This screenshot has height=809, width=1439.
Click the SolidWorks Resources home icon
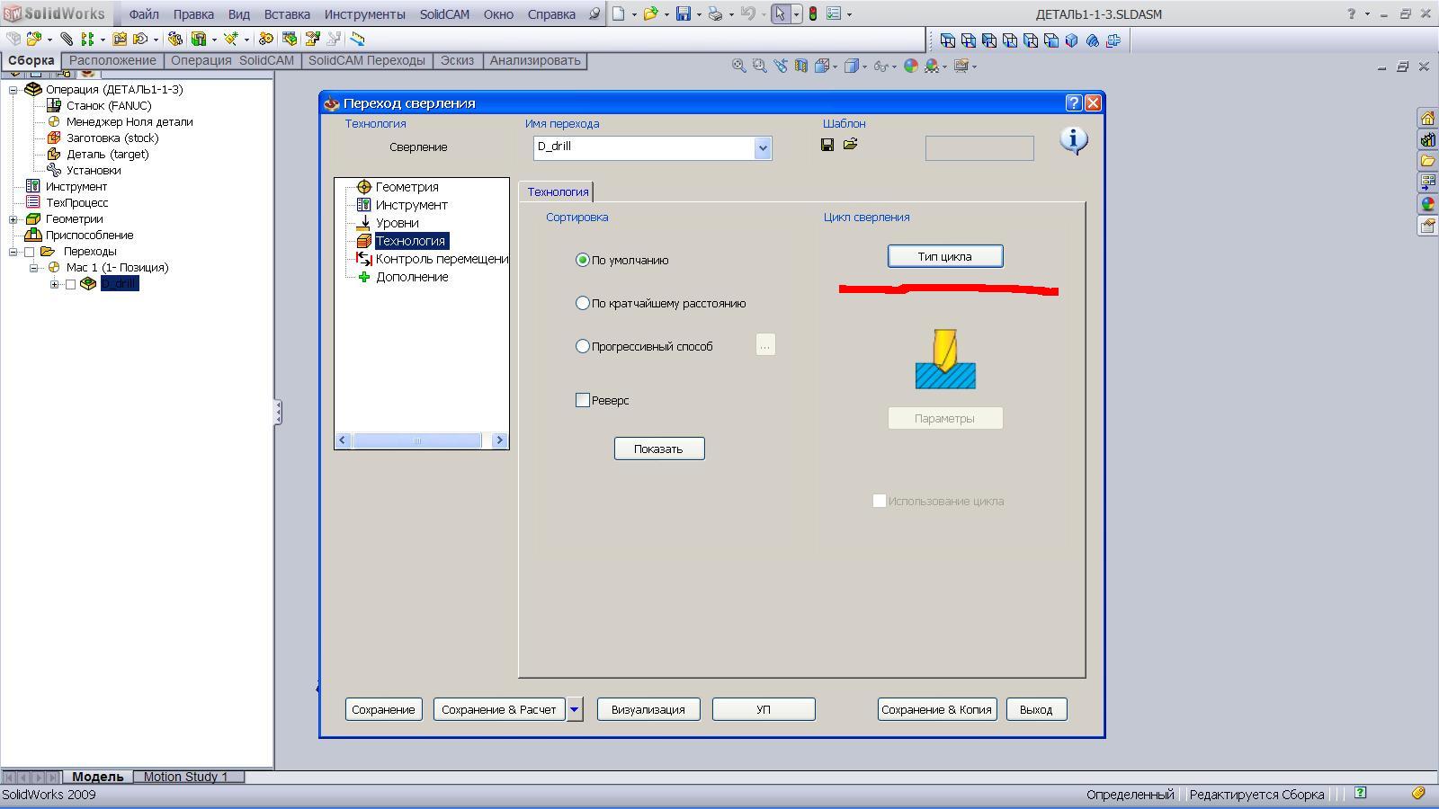pos(1427,118)
